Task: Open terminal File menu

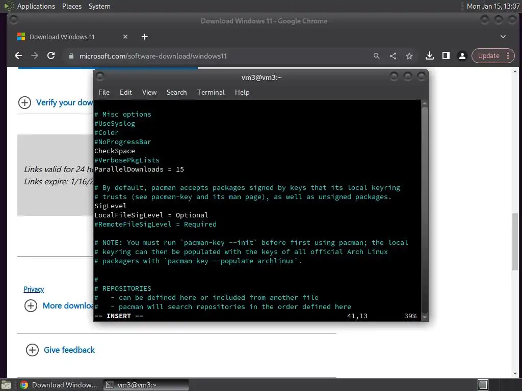Action: coord(104,93)
